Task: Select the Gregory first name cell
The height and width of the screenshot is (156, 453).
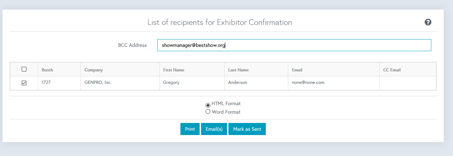Action: point(171,82)
